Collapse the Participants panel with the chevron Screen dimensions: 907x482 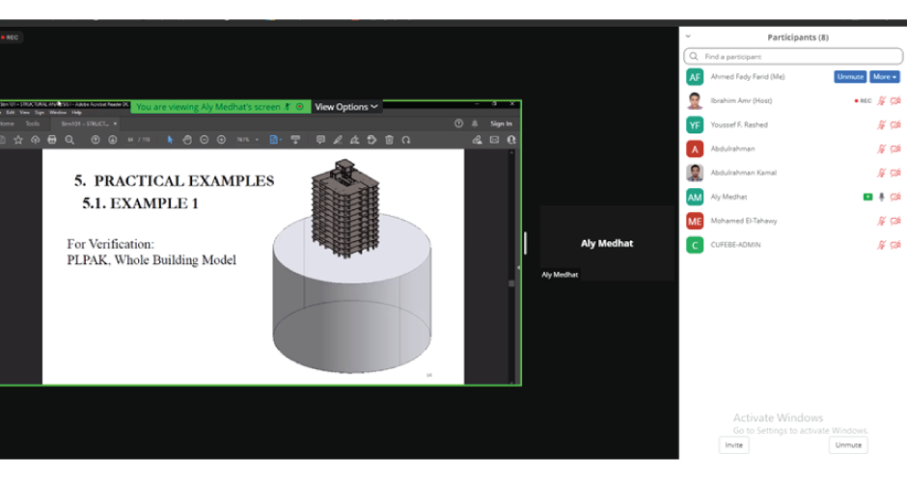point(688,37)
